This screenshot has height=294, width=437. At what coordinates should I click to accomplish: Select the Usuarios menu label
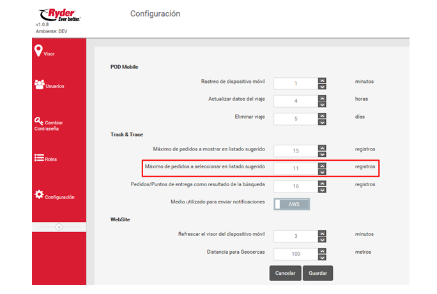point(55,86)
